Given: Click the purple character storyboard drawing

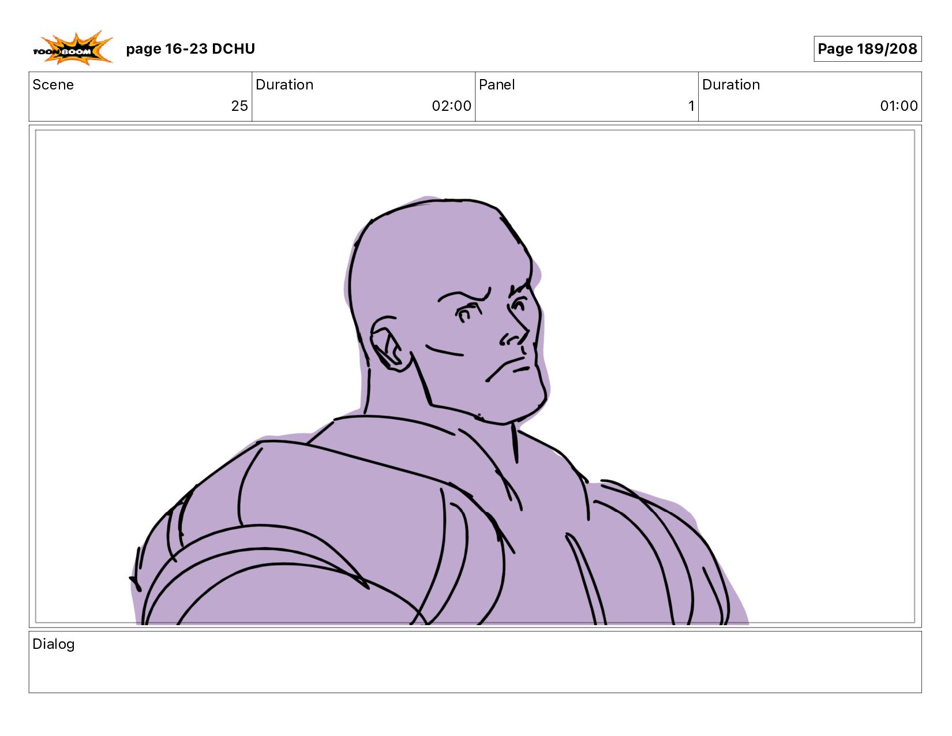Looking at the screenshot, I should (x=440, y=410).
